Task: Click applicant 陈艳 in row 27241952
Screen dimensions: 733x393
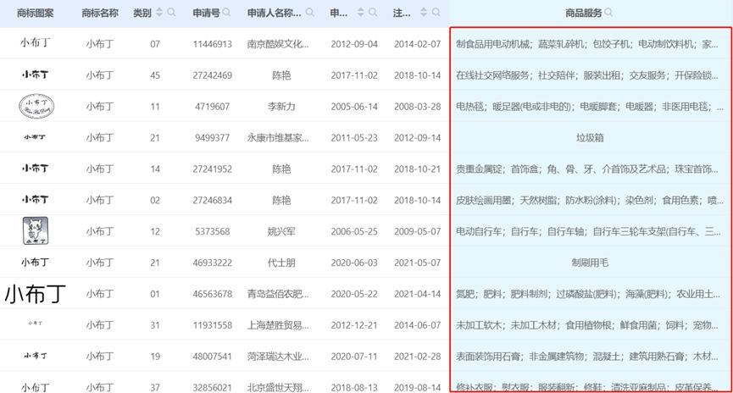Action: 281,169
